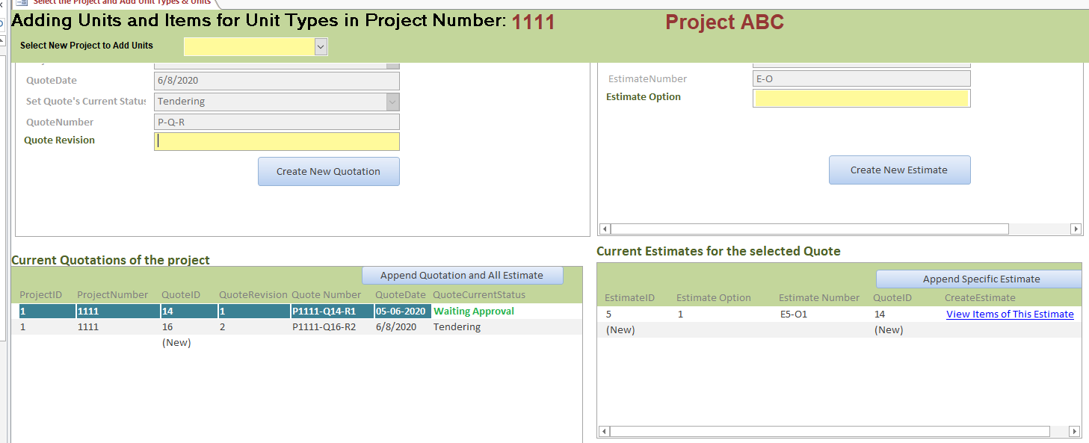Click the EstimateNumber field E-O
This screenshot has width=1089, height=443.
(862, 78)
